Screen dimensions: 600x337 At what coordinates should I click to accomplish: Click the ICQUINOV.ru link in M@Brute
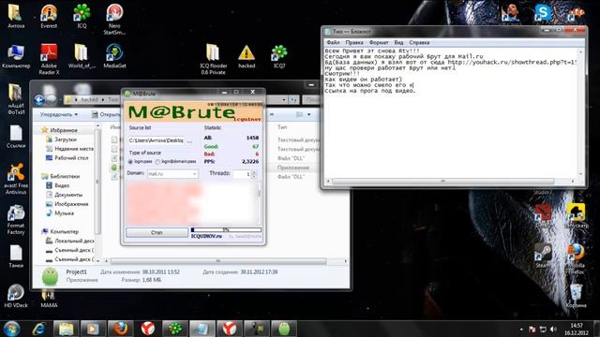[206, 236]
